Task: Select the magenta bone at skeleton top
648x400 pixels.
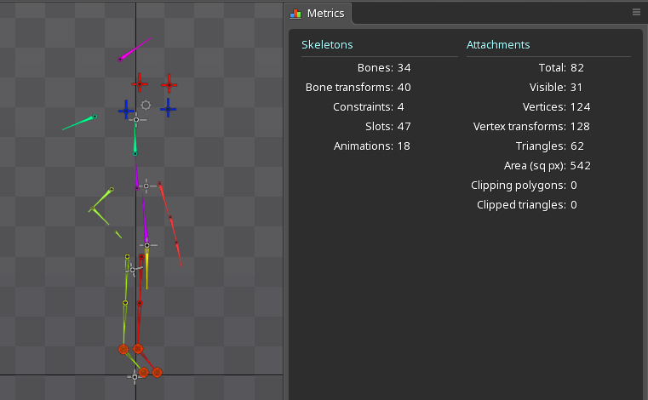Action: (135, 49)
